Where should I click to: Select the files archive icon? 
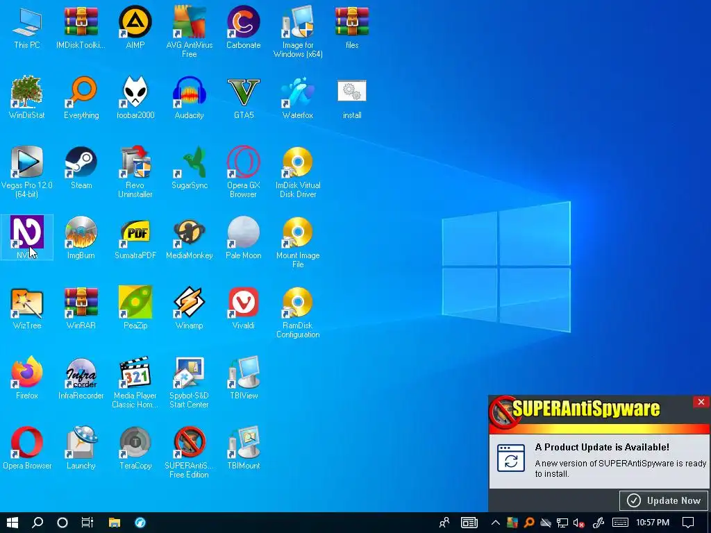352,28
